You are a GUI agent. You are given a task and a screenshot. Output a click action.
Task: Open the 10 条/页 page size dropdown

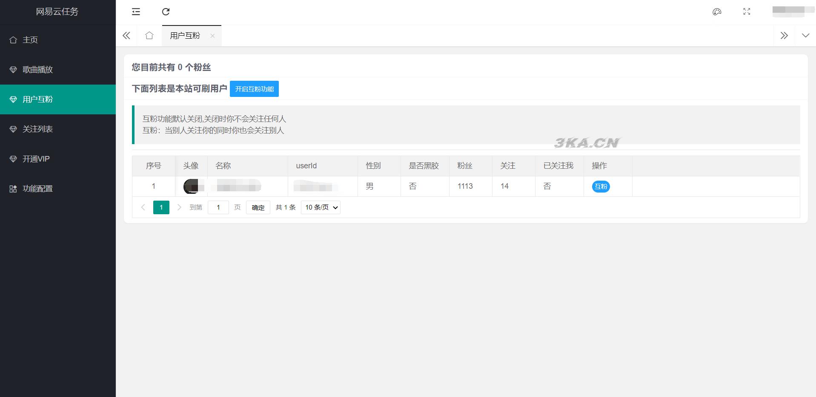[321, 207]
